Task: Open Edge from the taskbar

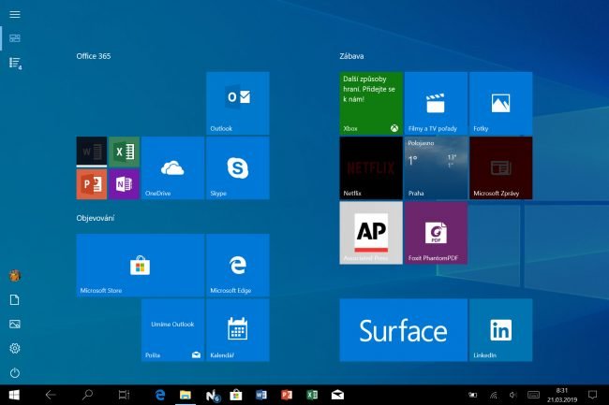Action: click(160, 395)
